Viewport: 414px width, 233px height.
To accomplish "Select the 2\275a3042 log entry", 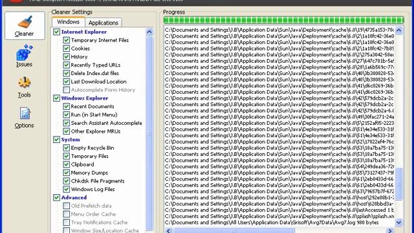I will [x=279, y=54].
